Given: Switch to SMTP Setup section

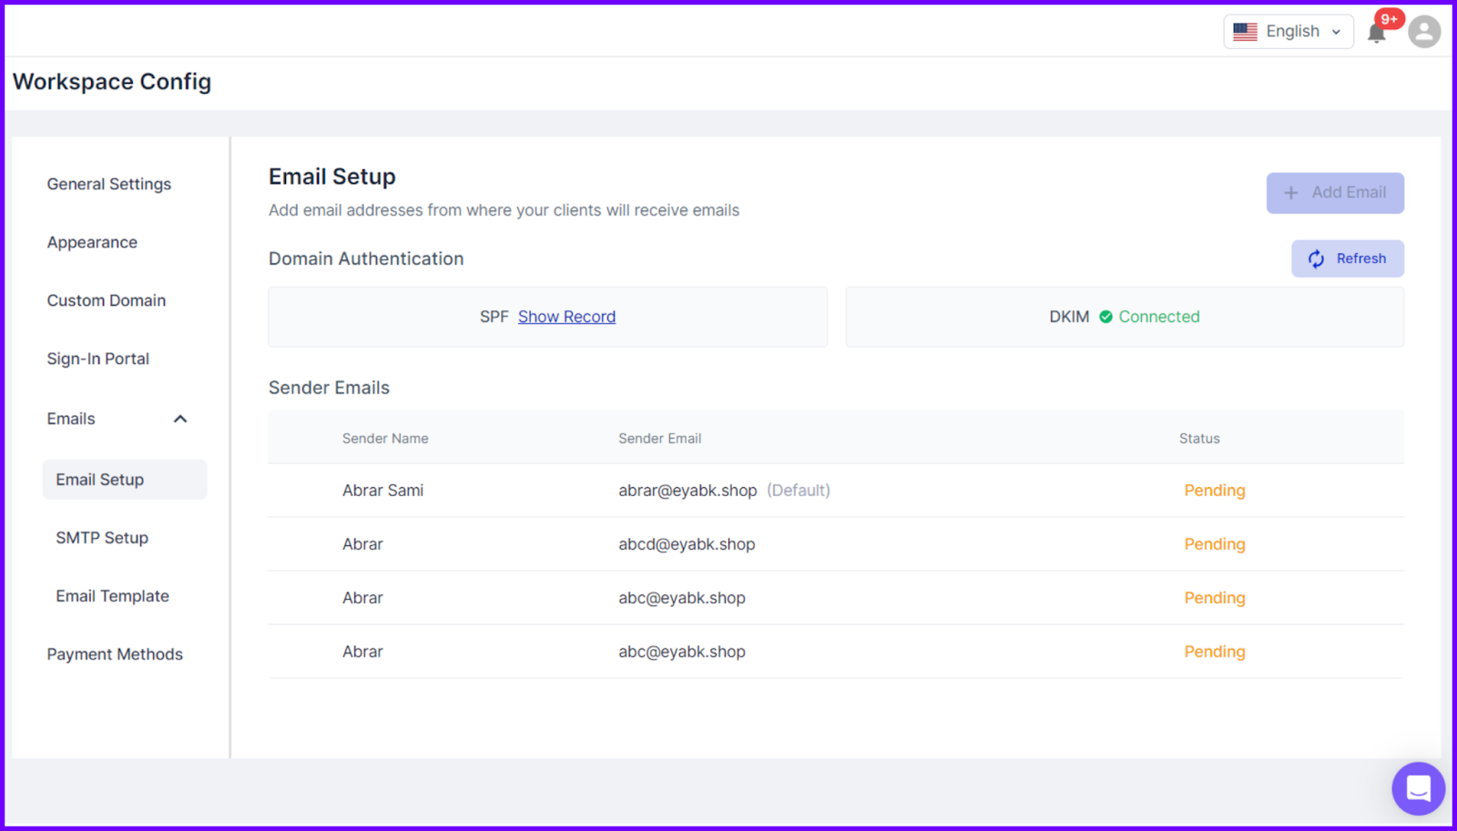Looking at the screenshot, I should tap(102, 537).
